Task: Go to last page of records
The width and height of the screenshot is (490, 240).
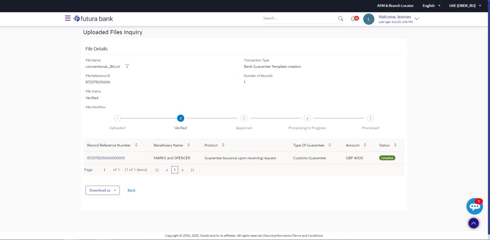Action: pyautogui.click(x=192, y=170)
